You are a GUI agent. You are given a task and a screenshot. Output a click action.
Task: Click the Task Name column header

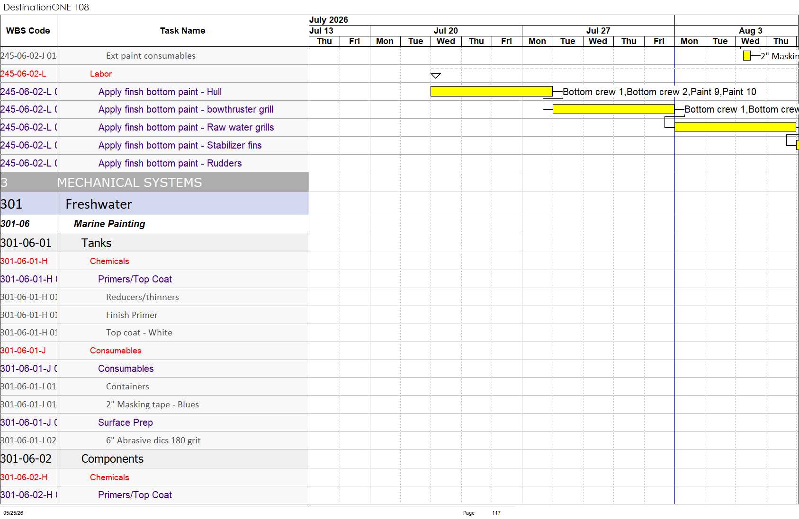pos(182,31)
